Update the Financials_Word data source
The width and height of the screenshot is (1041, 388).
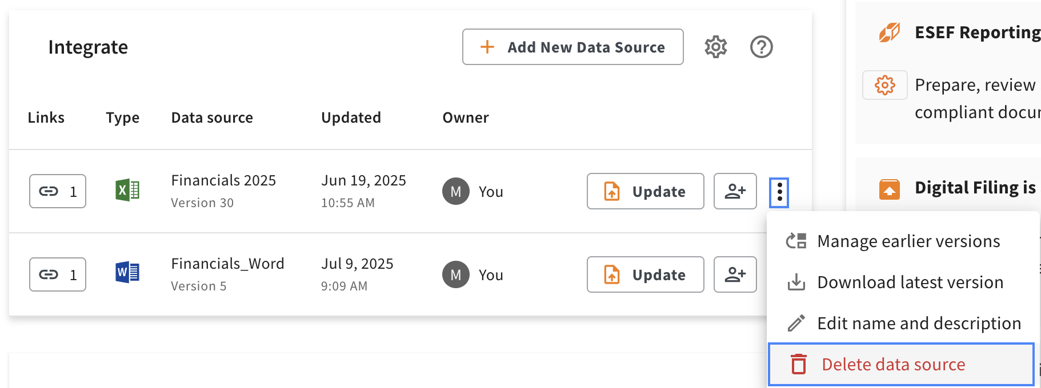(x=646, y=274)
